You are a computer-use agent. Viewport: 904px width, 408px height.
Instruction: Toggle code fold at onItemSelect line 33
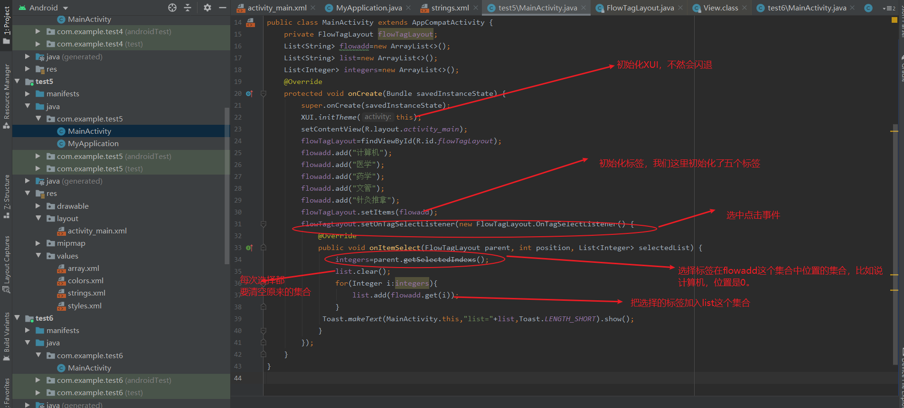click(264, 248)
